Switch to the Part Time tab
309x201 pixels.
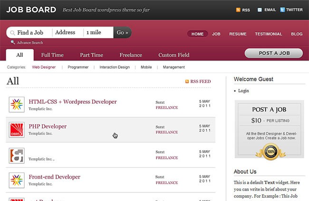91,55
